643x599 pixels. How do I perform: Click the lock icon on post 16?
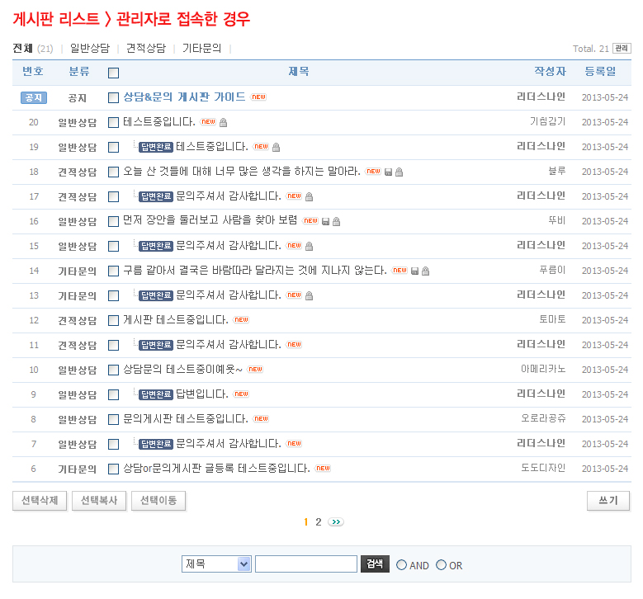tap(336, 221)
